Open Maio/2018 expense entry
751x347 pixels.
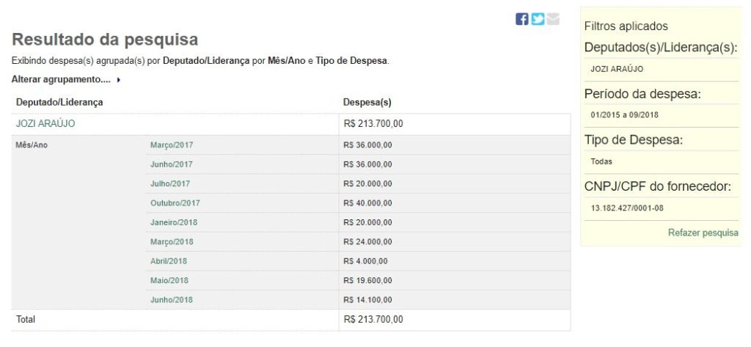pyautogui.click(x=169, y=280)
